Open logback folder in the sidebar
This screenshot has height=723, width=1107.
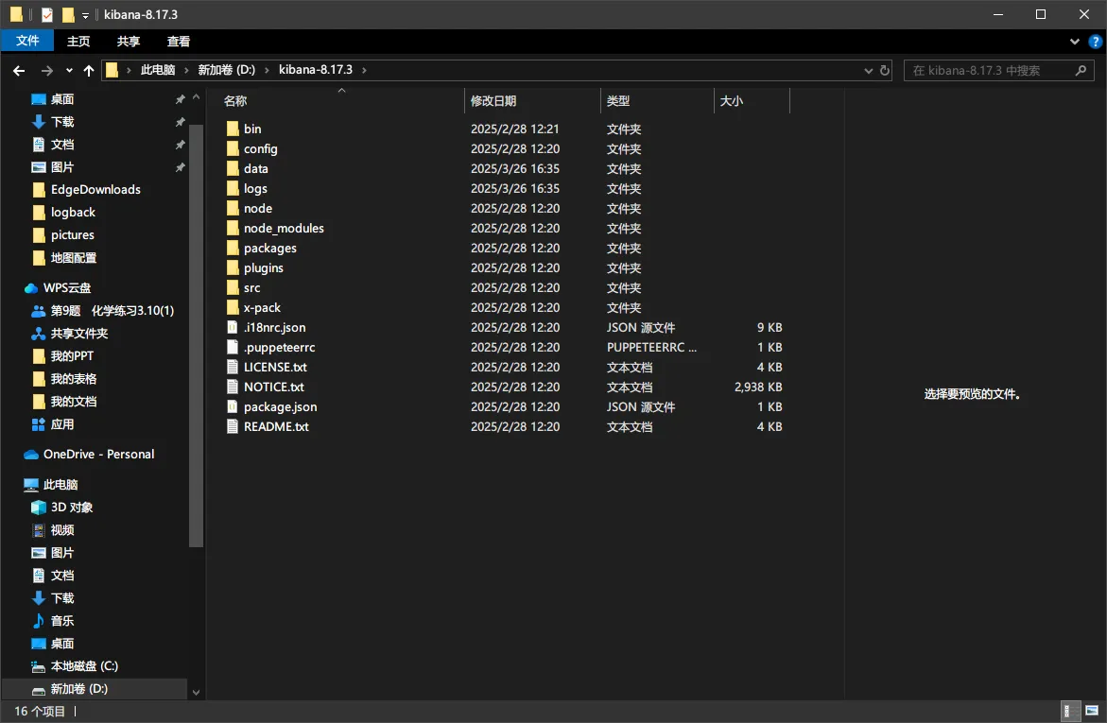73,212
